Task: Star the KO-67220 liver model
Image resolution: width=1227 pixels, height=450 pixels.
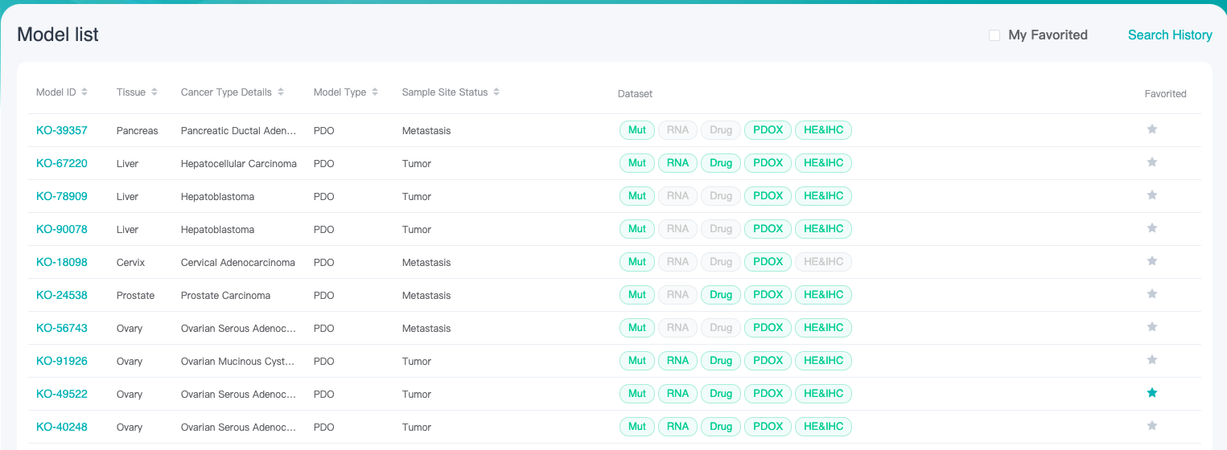Action: click(x=1151, y=162)
